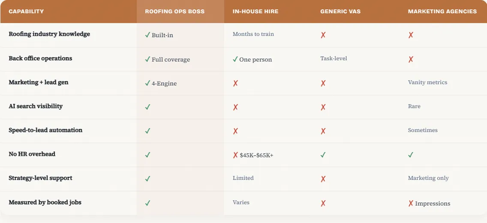Image resolution: width=487 pixels, height=223 pixels.
Task: Click the Measured by booked jobs row label
Action: click(x=45, y=202)
